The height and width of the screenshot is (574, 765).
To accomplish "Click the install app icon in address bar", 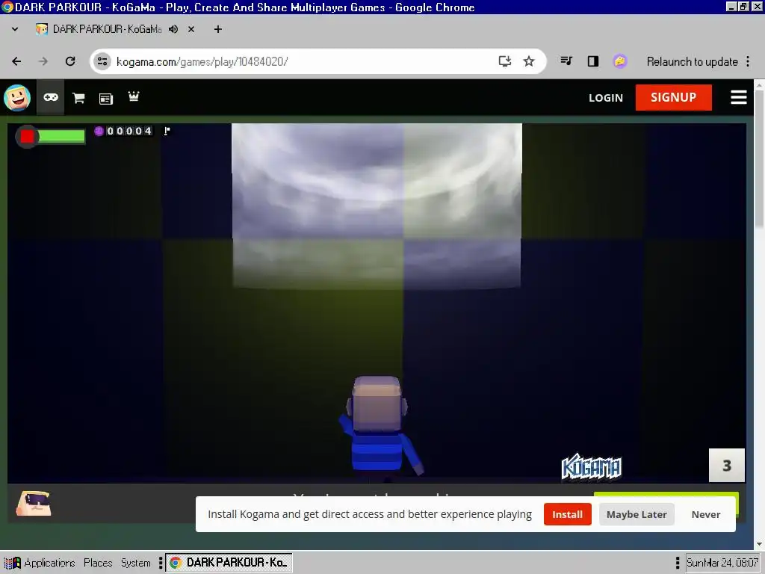I will [x=504, y=61].
